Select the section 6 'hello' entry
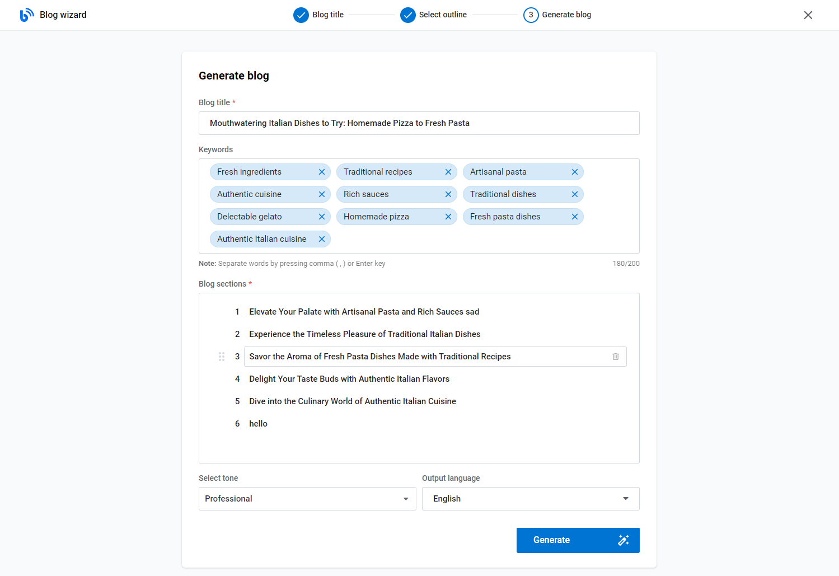This screenshot has height=576, width=839. [x=258, y=424]
